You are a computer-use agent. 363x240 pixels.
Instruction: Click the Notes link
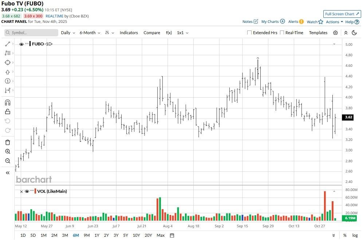[x=247, y=22]
